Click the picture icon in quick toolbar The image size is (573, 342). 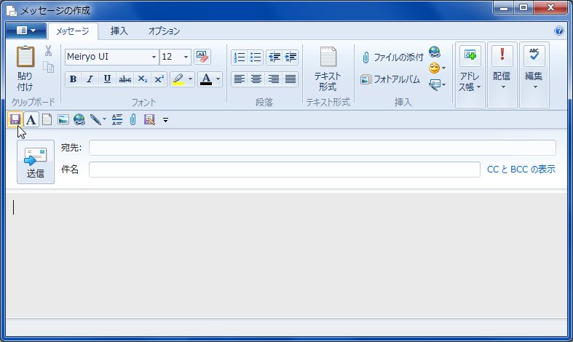(x=63, y=119)
